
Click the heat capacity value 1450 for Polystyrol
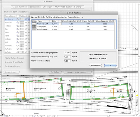pyautogui.click(x=105, y=27)
